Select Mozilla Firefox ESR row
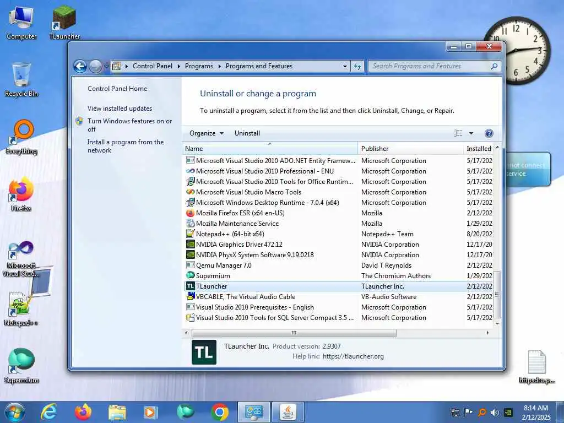Screen dimensions: 564x423 (338, 213)
